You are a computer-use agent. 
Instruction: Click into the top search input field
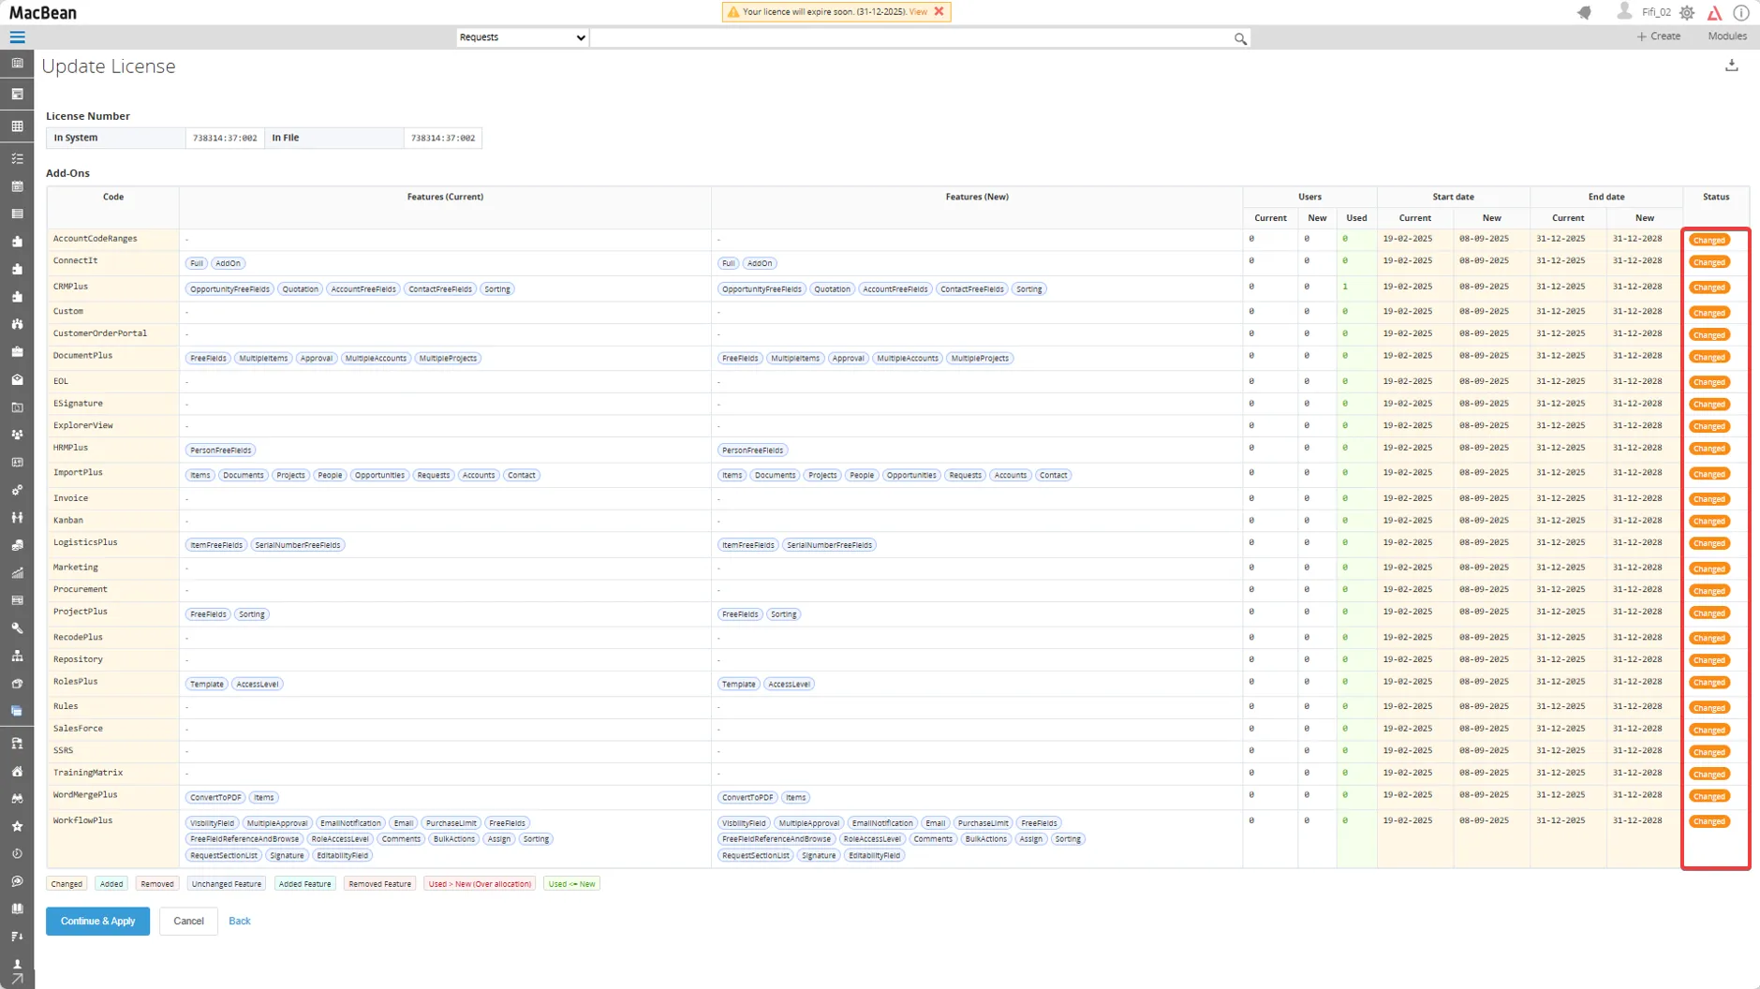(909, 37)
